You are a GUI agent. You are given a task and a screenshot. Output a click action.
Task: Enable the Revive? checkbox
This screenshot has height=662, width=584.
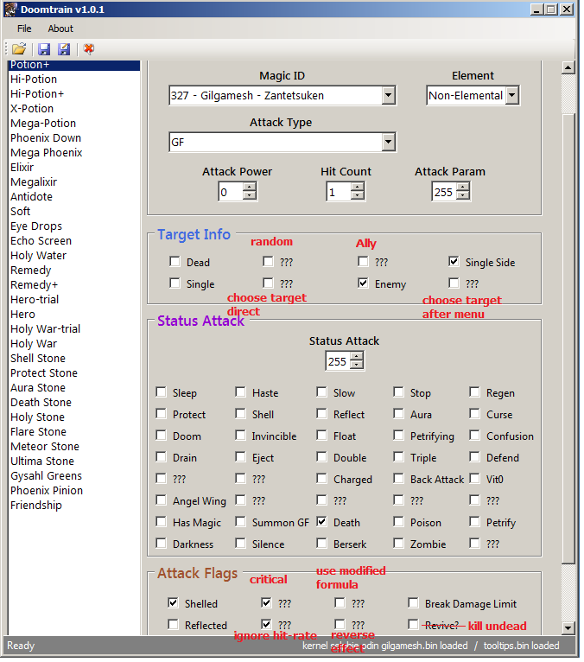coord(413,625)
